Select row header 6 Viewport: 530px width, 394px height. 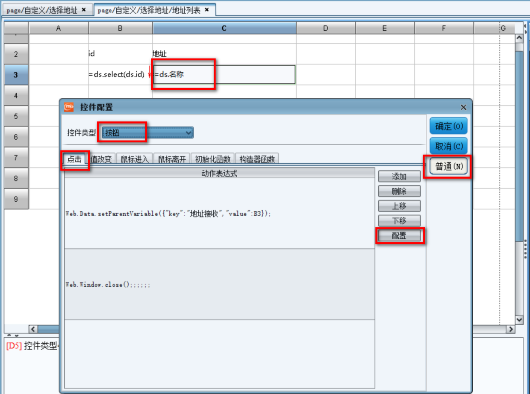16,137
